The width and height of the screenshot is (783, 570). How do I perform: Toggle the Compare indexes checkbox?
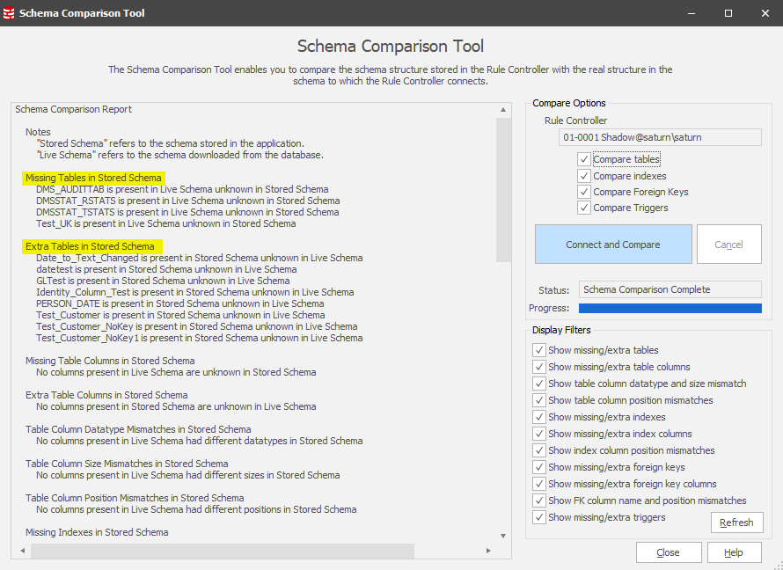point(584,176)
